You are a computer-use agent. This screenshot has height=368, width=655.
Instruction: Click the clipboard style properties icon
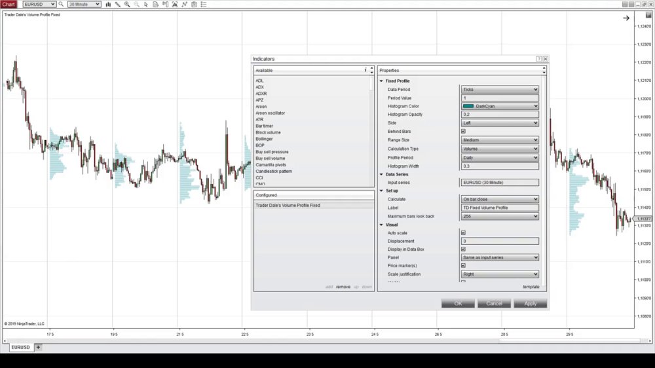tap(194, 4)
